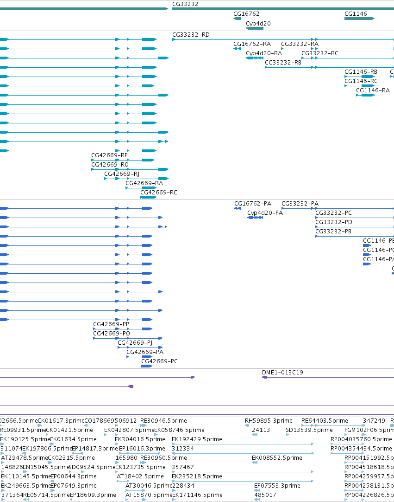Select EST EK304016.5prime

pyautogui.click(x=140, y=439)
